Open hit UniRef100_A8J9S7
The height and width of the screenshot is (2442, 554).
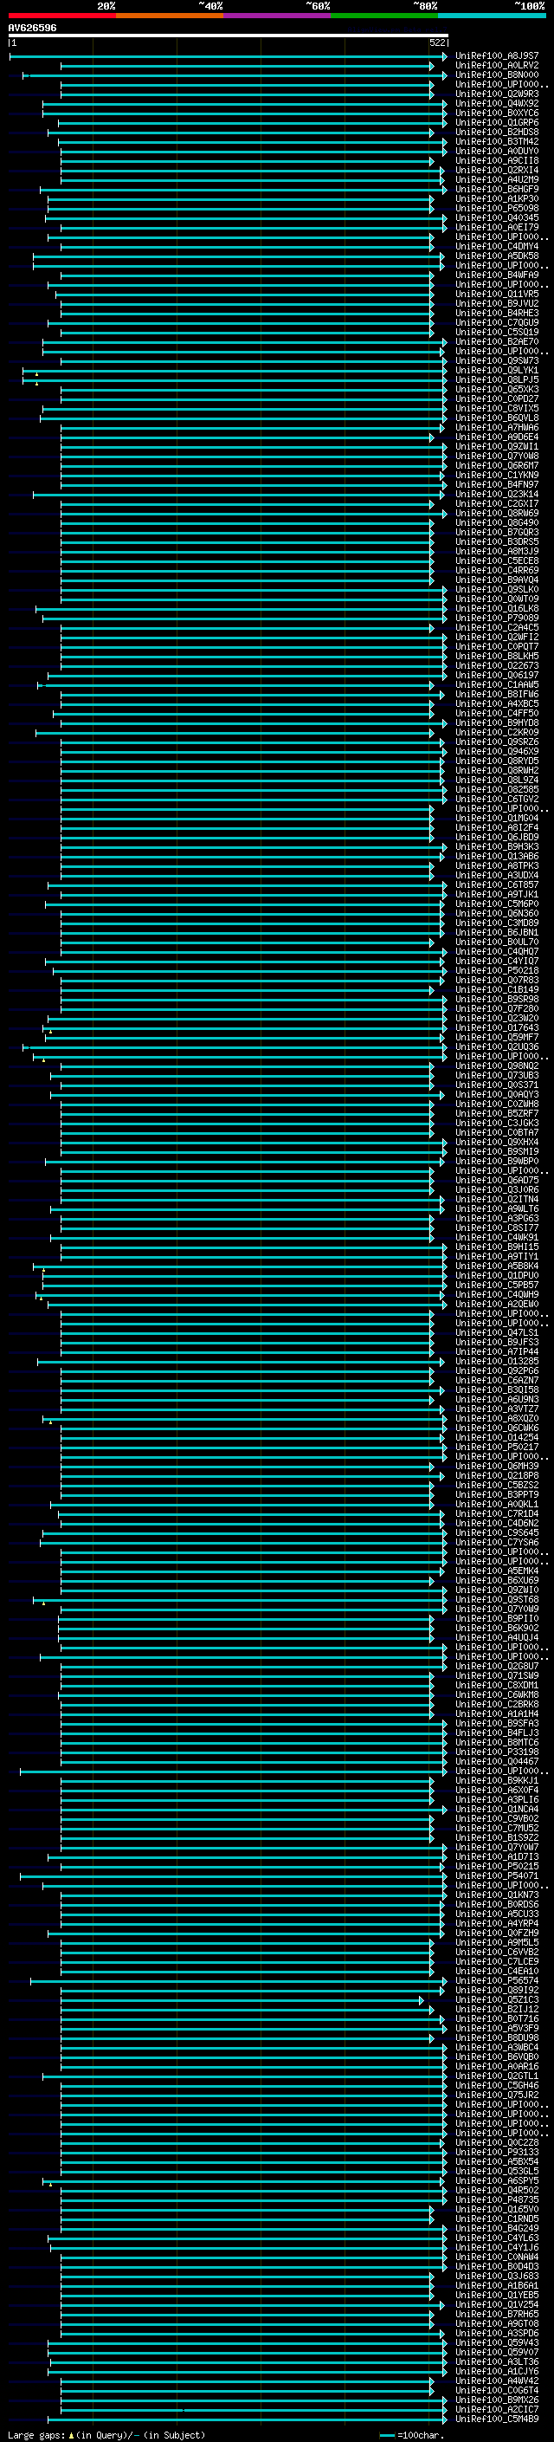tap(497, 56)
